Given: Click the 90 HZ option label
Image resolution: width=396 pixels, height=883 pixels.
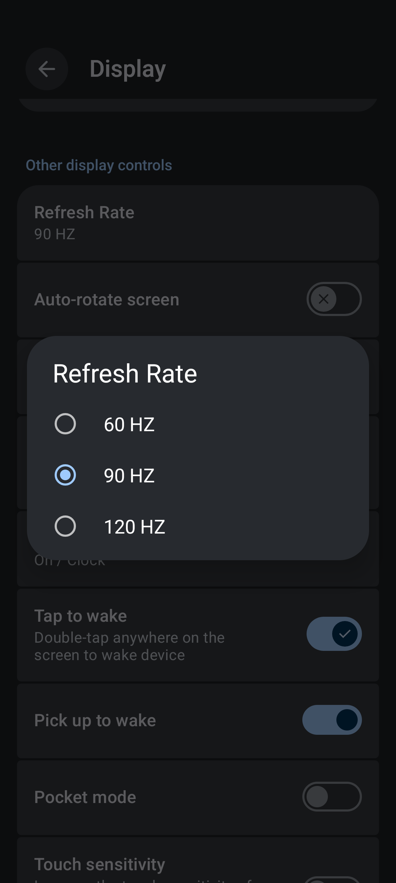Looking at the screenshot, I should [129, 476].
